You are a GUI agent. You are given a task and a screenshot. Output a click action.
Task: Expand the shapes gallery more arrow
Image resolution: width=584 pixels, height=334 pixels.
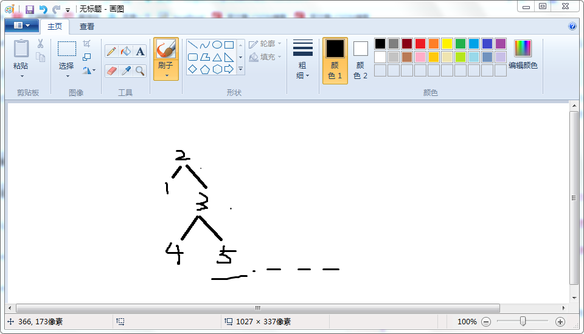click(241, 69)
